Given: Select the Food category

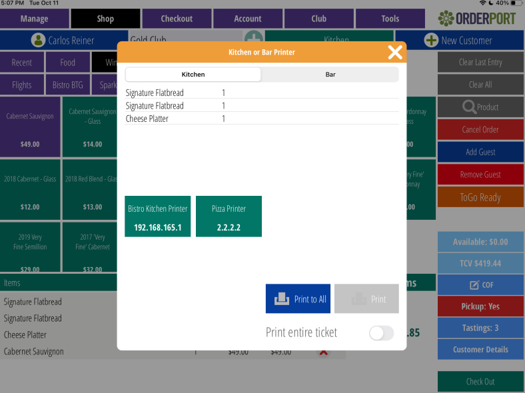Looking at the screenshot, I should point(68,62).
